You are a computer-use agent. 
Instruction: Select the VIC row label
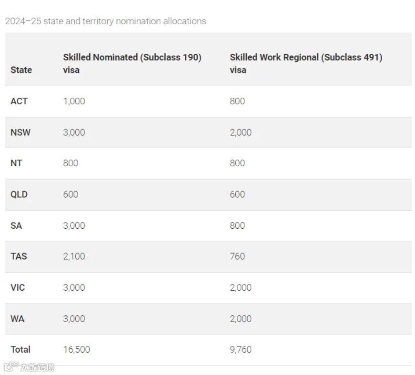click(x=18, y=287)
